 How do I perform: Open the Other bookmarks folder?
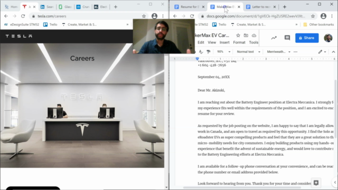click(x=318, y=25)
